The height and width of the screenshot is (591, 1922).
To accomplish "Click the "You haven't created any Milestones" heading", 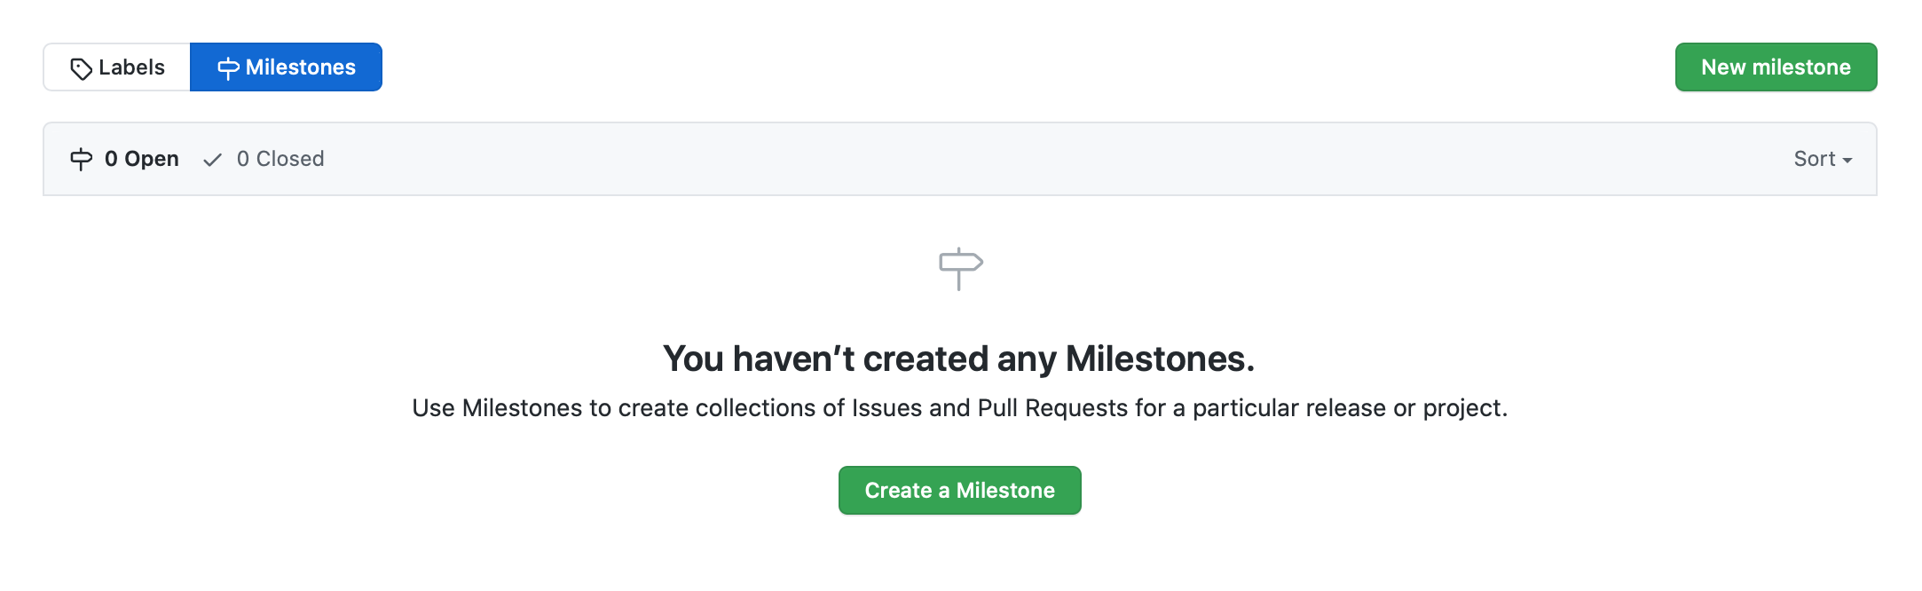I will click(959, 359).
